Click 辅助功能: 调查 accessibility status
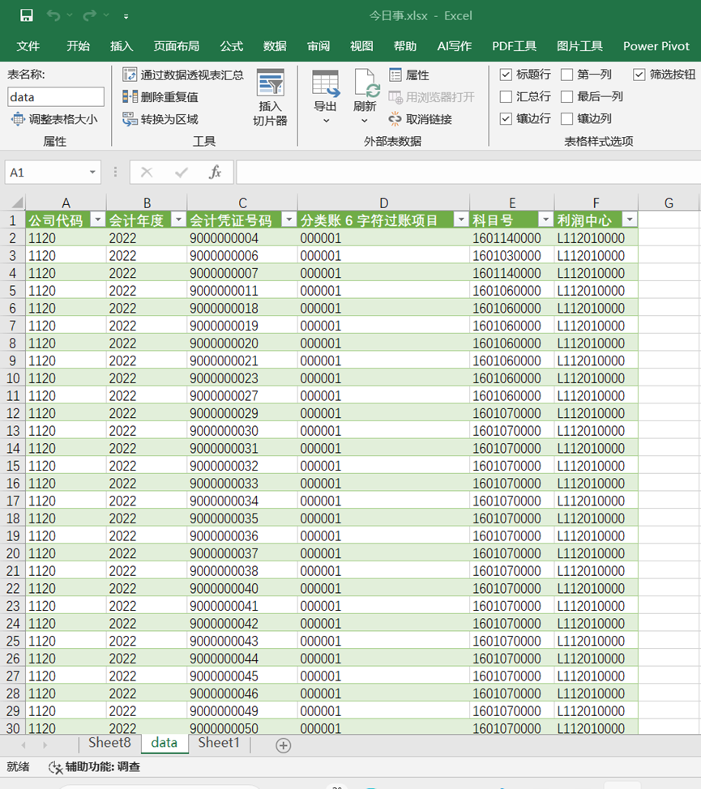 click(x=94, y=767)
